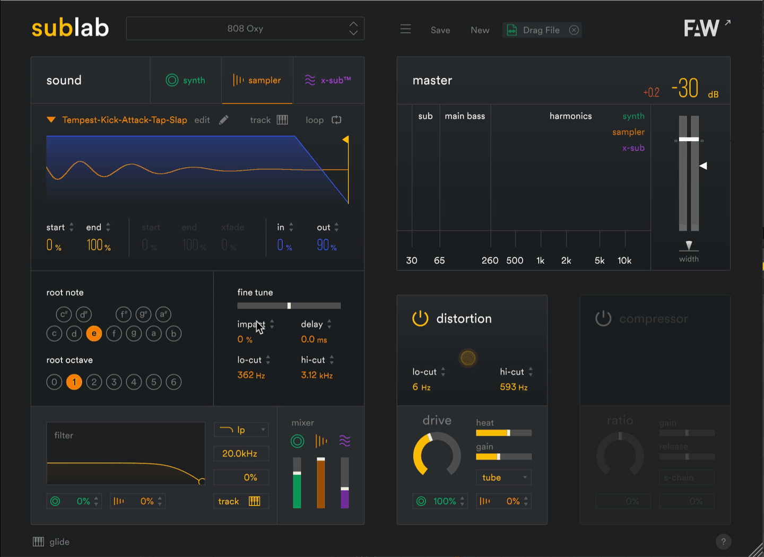Open the lp filter type dropdown

(241, 429)
